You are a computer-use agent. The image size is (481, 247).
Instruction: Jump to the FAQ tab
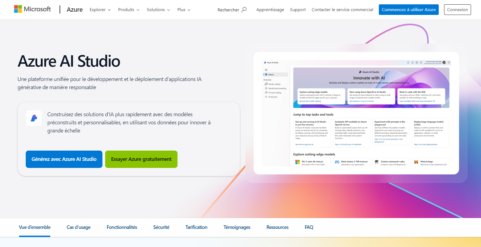(309, 227)
